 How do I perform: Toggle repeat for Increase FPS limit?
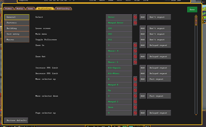pos(159,68)
